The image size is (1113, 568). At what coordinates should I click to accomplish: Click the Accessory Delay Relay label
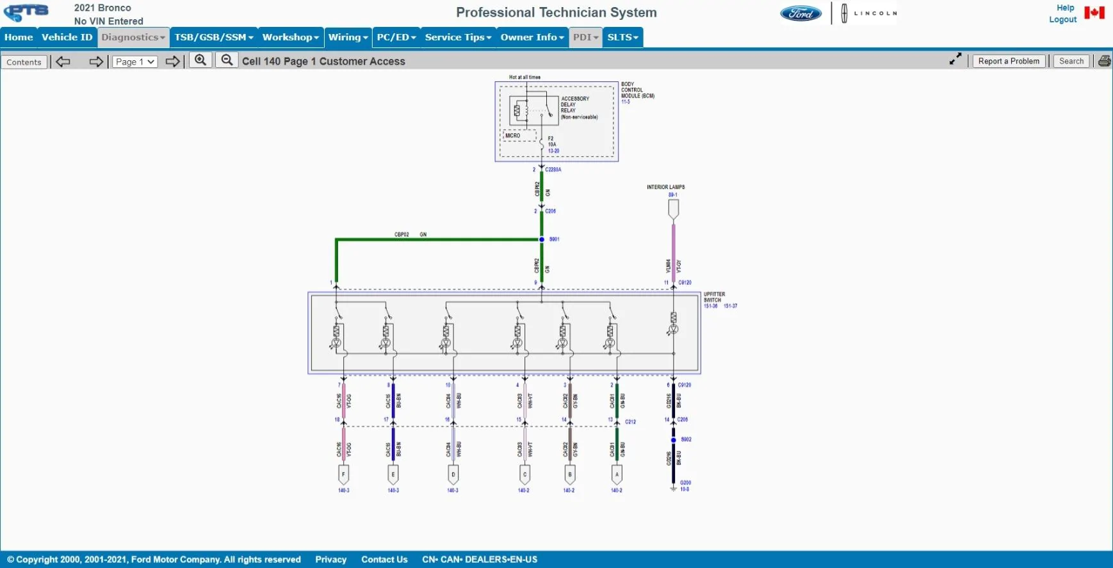point(579,108)
